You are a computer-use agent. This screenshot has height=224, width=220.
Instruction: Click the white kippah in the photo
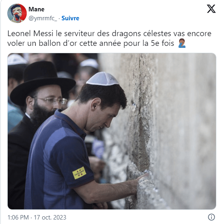point(103,79)
